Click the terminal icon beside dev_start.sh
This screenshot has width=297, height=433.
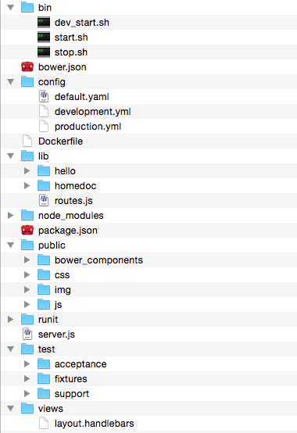pos(44,23)
